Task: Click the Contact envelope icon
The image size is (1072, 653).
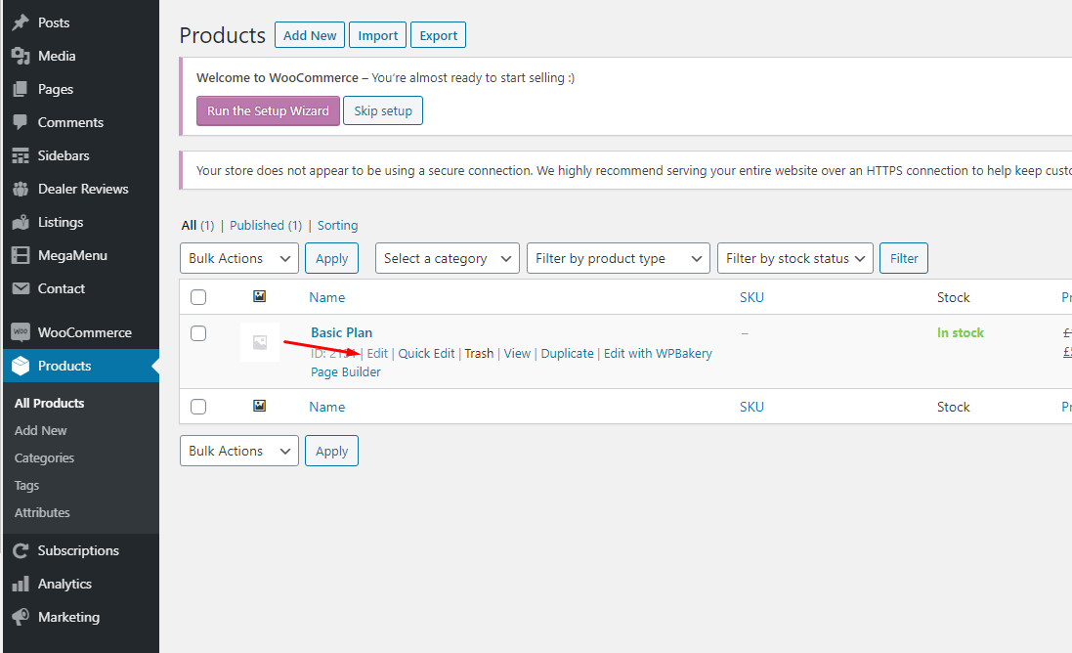Action: click(21, 288)
